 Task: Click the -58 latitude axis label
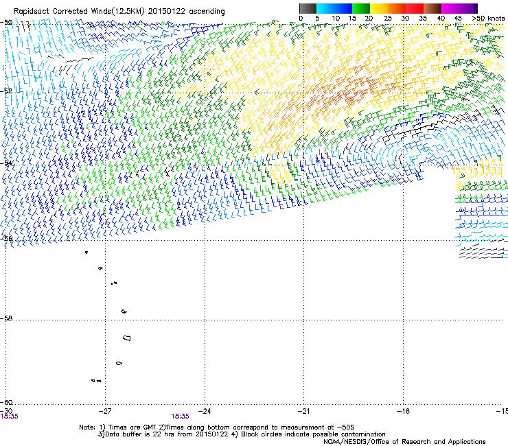click(6, 318)
